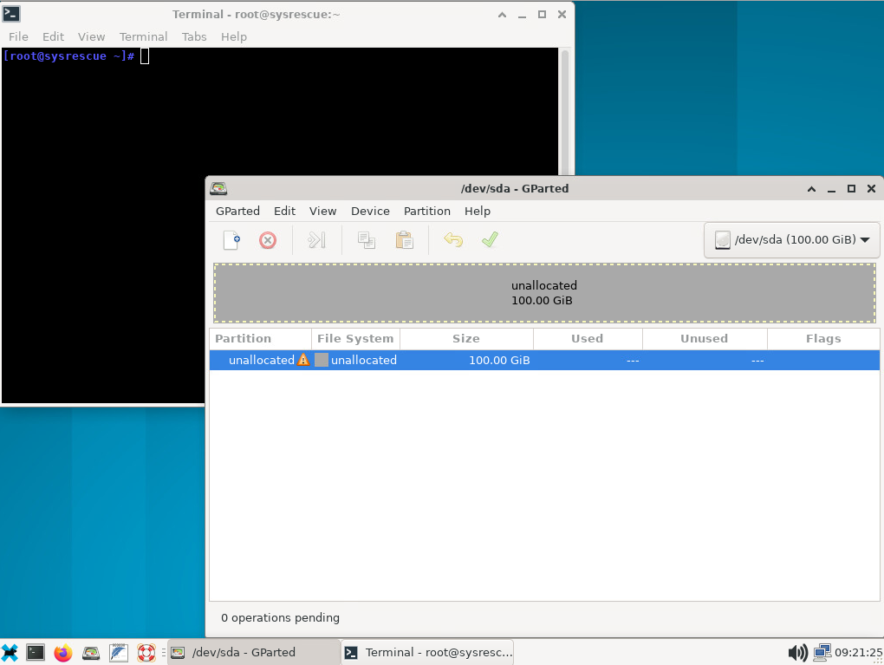Viewport: 884px width, 665px height.
Task: Open the Tabs menu in Terminal
Action: (194, 36)
